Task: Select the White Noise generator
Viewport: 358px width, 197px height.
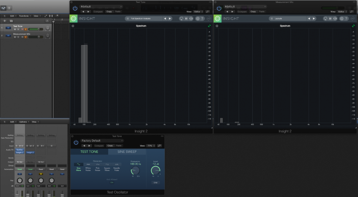Action: pos(88,166)
